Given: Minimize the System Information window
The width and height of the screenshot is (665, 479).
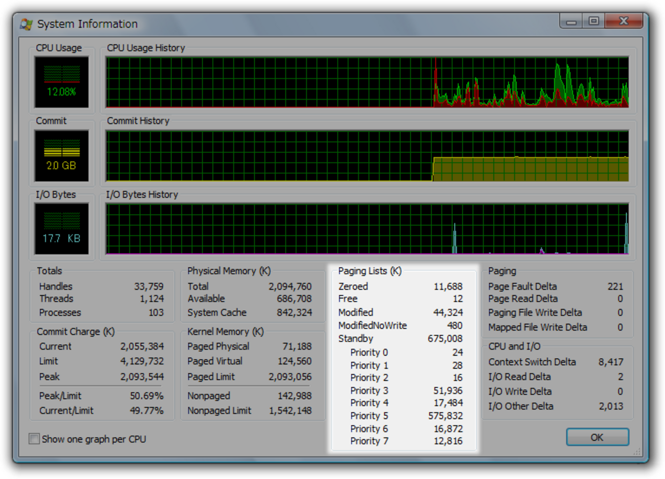Looking at the screenshot, I should (571, 21).
